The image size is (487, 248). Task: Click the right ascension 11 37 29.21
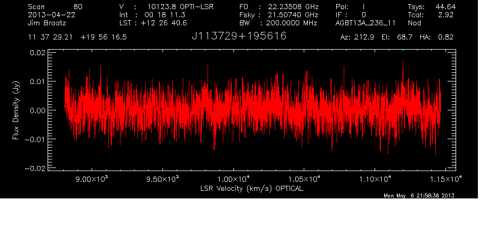[50, 37]
